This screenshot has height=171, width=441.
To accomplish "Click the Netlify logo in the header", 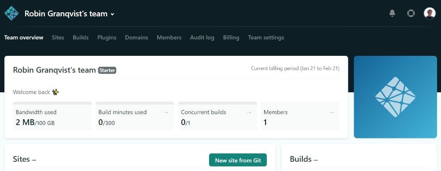I will pos(11,14).
